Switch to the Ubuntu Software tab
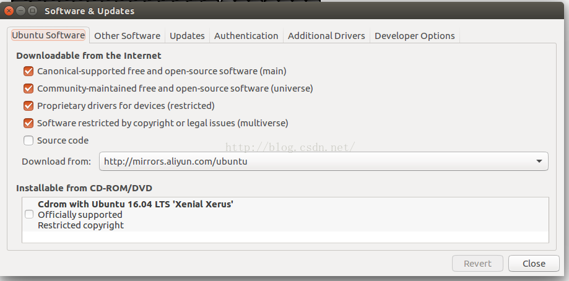This screenshot has height=281, width=569. coord(48,35)
